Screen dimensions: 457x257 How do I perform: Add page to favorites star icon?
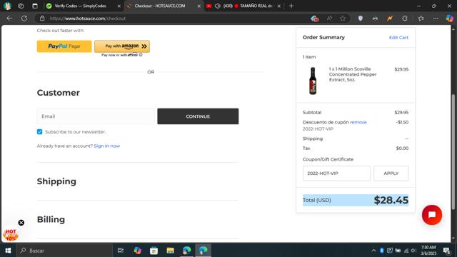(343, 19)
